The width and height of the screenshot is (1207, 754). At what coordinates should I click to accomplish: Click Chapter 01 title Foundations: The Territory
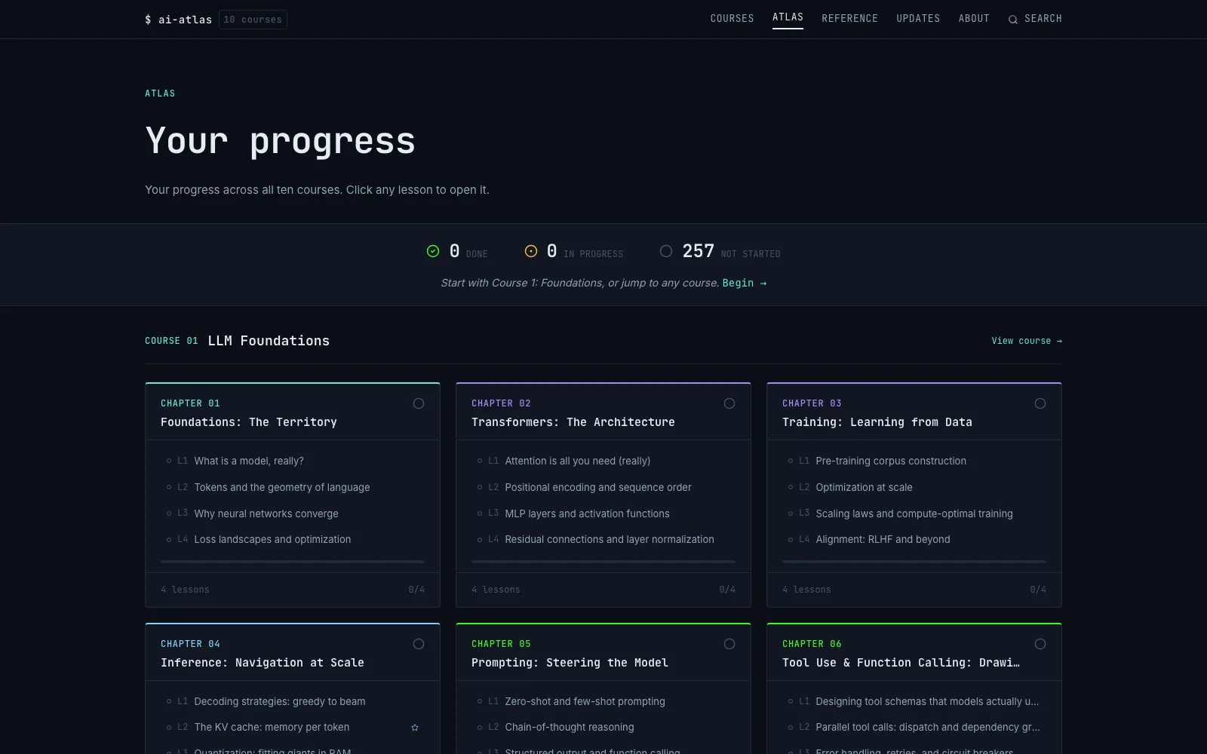[x=249, y=422]
